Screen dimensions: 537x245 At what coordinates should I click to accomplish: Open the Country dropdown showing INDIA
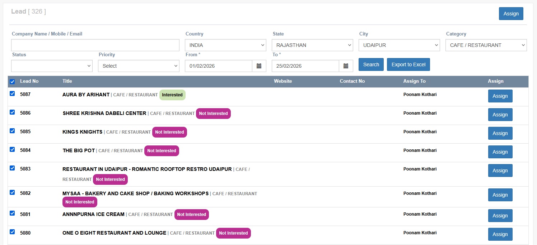[225, 45]
